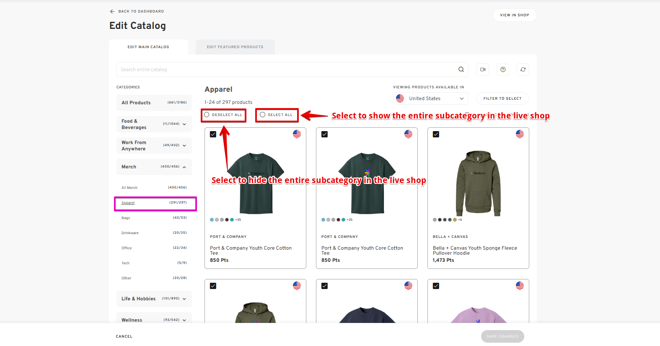Image resolution: width=660 pixels, height=346 pixels.
Task: Focus the Search entire catalog field
Action: pyautogui.click(x=285, y=70)
